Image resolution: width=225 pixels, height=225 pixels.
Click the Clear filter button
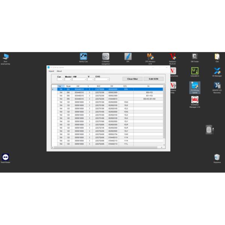click(132, 79)
